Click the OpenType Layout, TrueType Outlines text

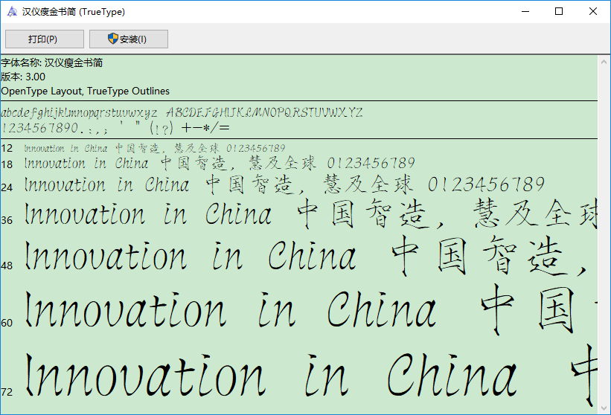click(86, 91)
